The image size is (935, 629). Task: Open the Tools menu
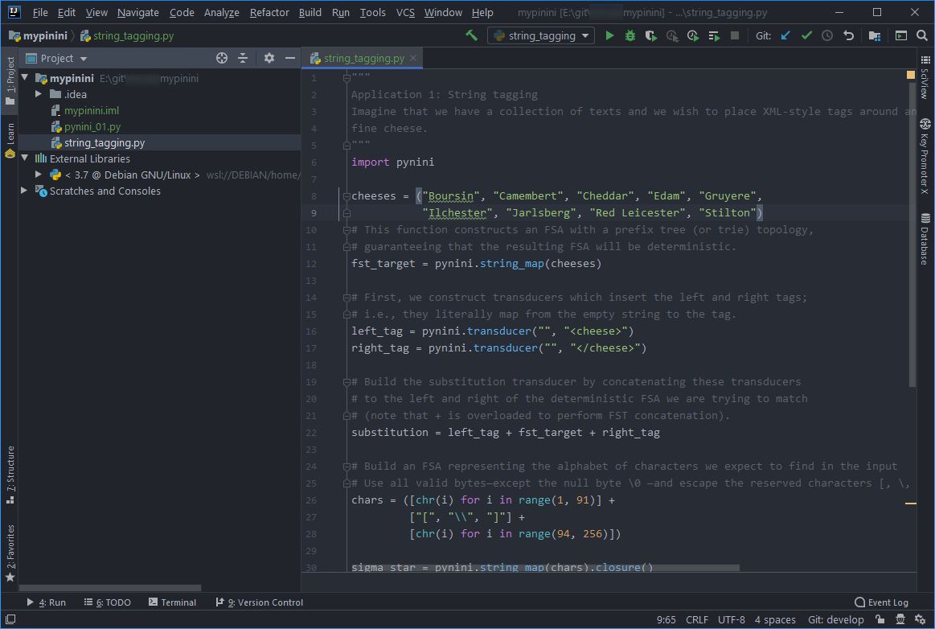tap(373, 12)
